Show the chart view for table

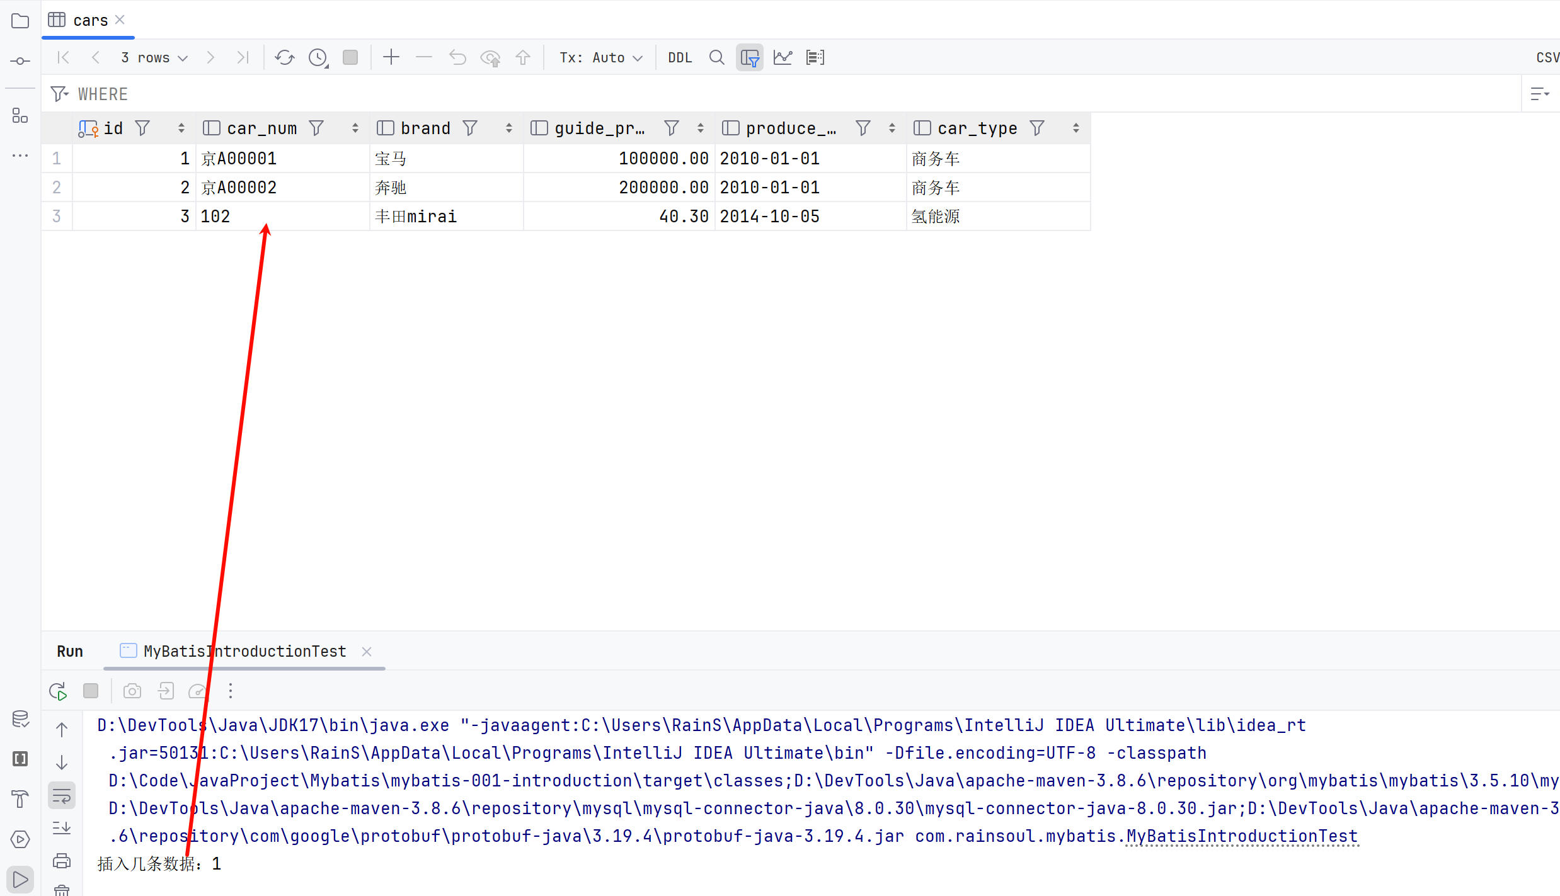783,57
